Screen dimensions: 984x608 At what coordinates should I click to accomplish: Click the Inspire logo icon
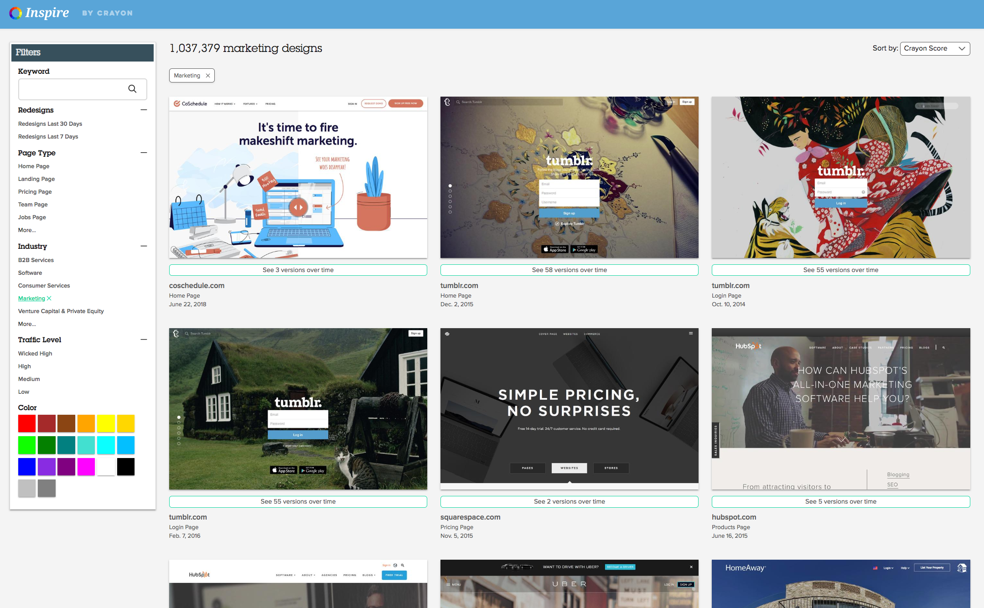16,13
